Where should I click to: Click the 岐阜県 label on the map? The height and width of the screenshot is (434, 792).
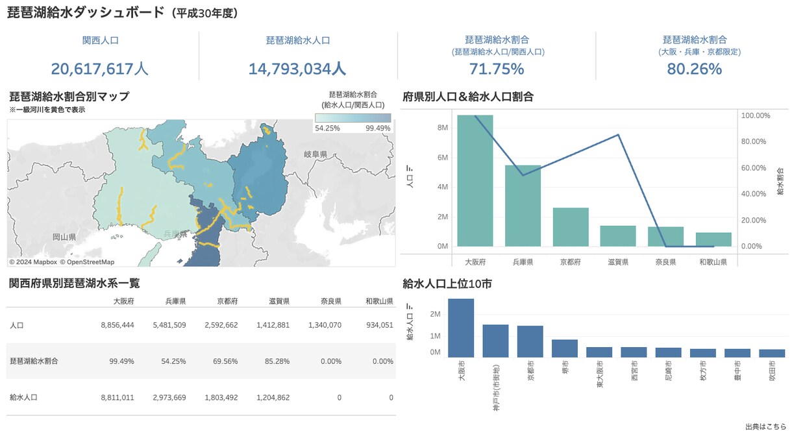click(316, 154)
